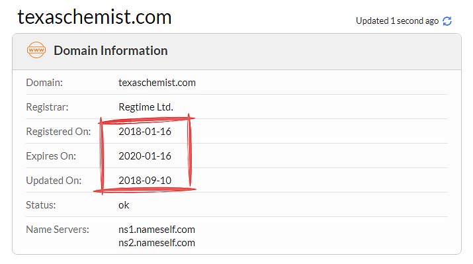Click the texaschemist.com page heading
The image size is (473, 264).
pyautogui.click(x=95, y=17)
